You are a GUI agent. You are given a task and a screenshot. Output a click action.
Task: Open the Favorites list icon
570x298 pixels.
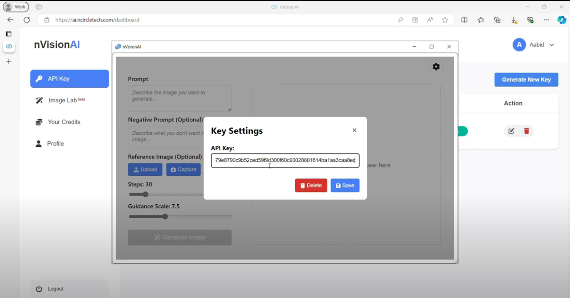coord(481,20)
